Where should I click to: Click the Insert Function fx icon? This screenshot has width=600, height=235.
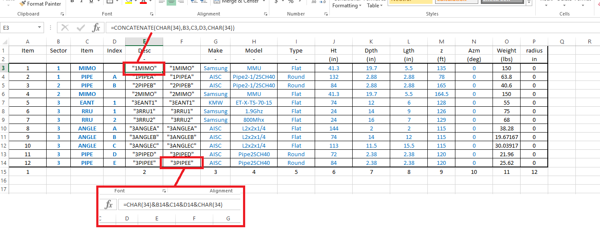(96, 28)
